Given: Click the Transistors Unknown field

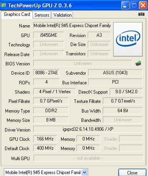Looking at the screenshot, I should point(99,54).
